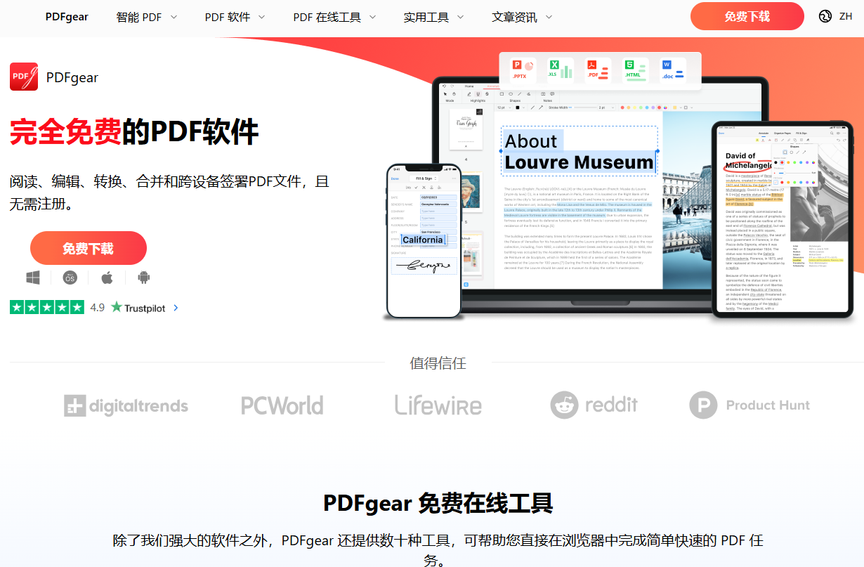Click the Lifewire logo

(438, 405)
